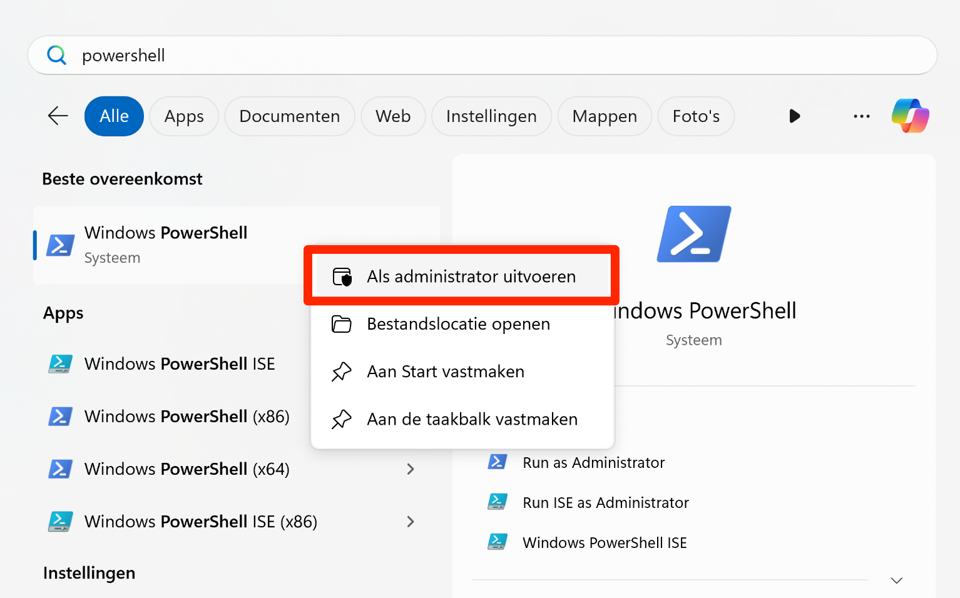Viewport: 960px width, 598px height.
Task: Go back with the left arrow
Action: click(58, 116)
